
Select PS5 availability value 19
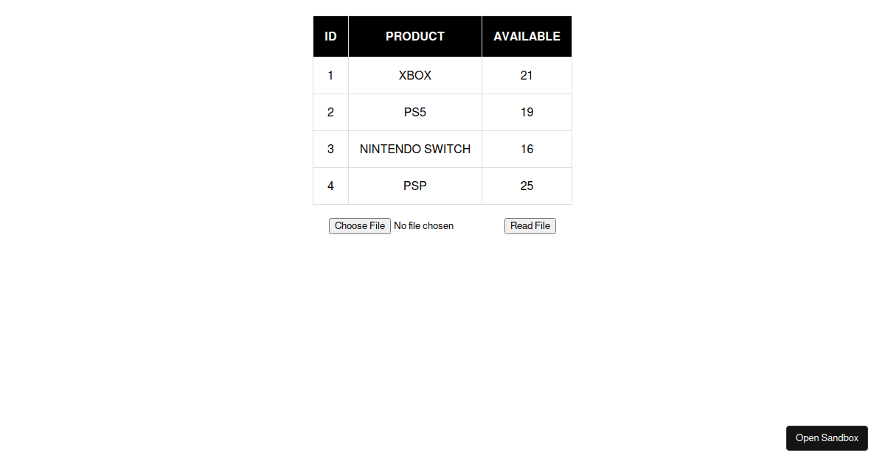point(527,112)
